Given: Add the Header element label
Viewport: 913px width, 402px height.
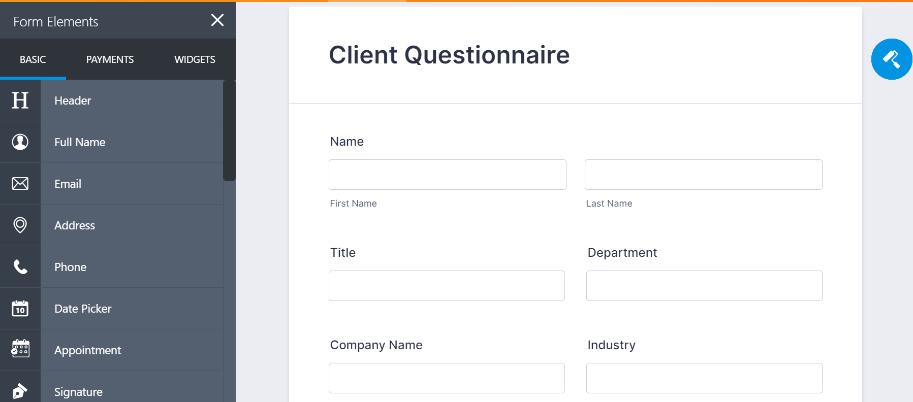Looking at the screenshot, I should pyautogui.click(x=73, y=100).
